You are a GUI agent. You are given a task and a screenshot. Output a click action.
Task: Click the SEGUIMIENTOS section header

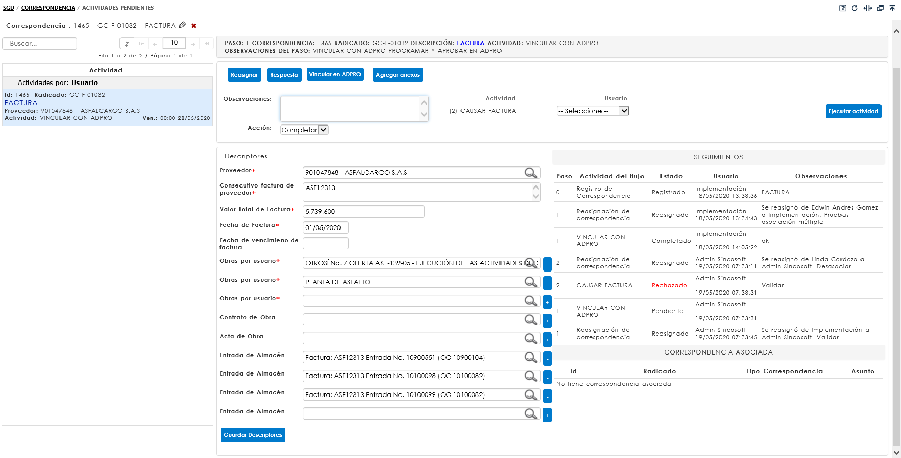click(x=718, y=157)
